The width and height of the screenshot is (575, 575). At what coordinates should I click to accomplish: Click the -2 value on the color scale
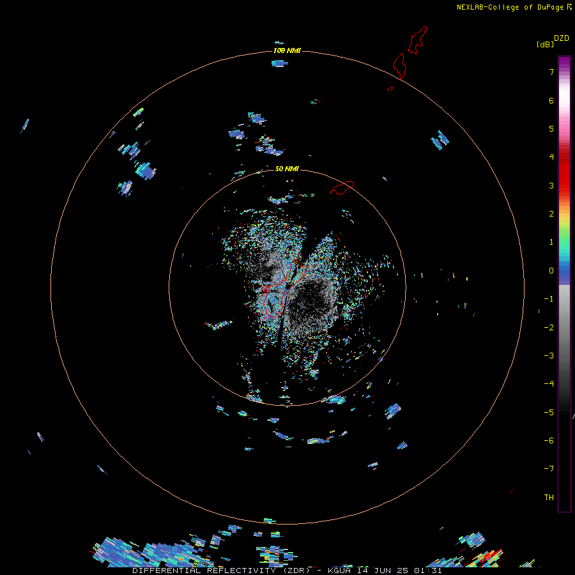pos(549,328)
